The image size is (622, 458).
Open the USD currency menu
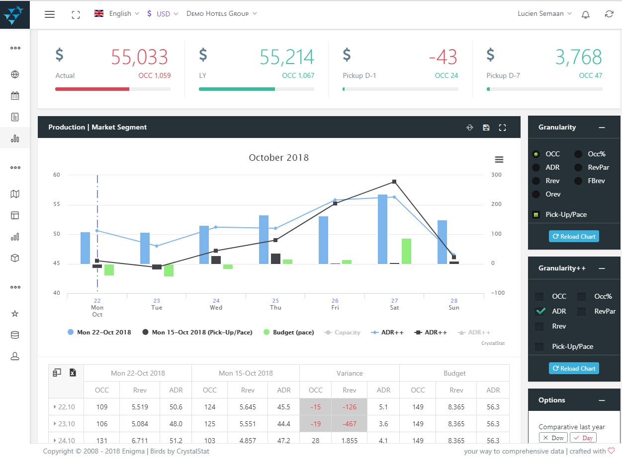(163, 14)
